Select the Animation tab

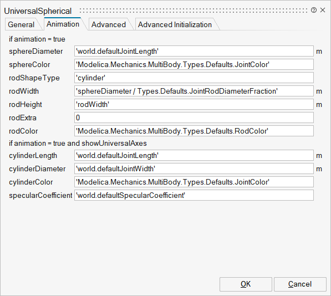pyautogui.click(x=63, y=24)
